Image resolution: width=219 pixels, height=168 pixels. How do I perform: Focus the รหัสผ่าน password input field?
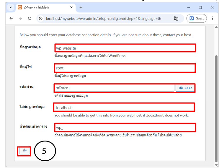(115, 88)
